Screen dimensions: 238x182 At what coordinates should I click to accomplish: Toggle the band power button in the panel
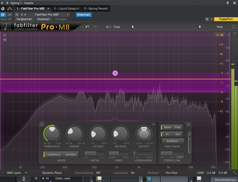coord(42,124)
